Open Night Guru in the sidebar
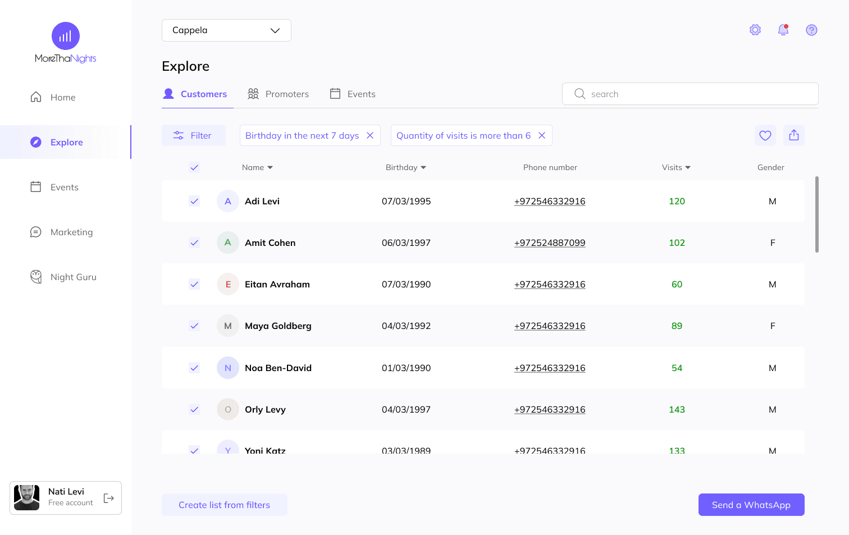Image resolution: width=849 pixels, height=535 pixels. point(63,277)
